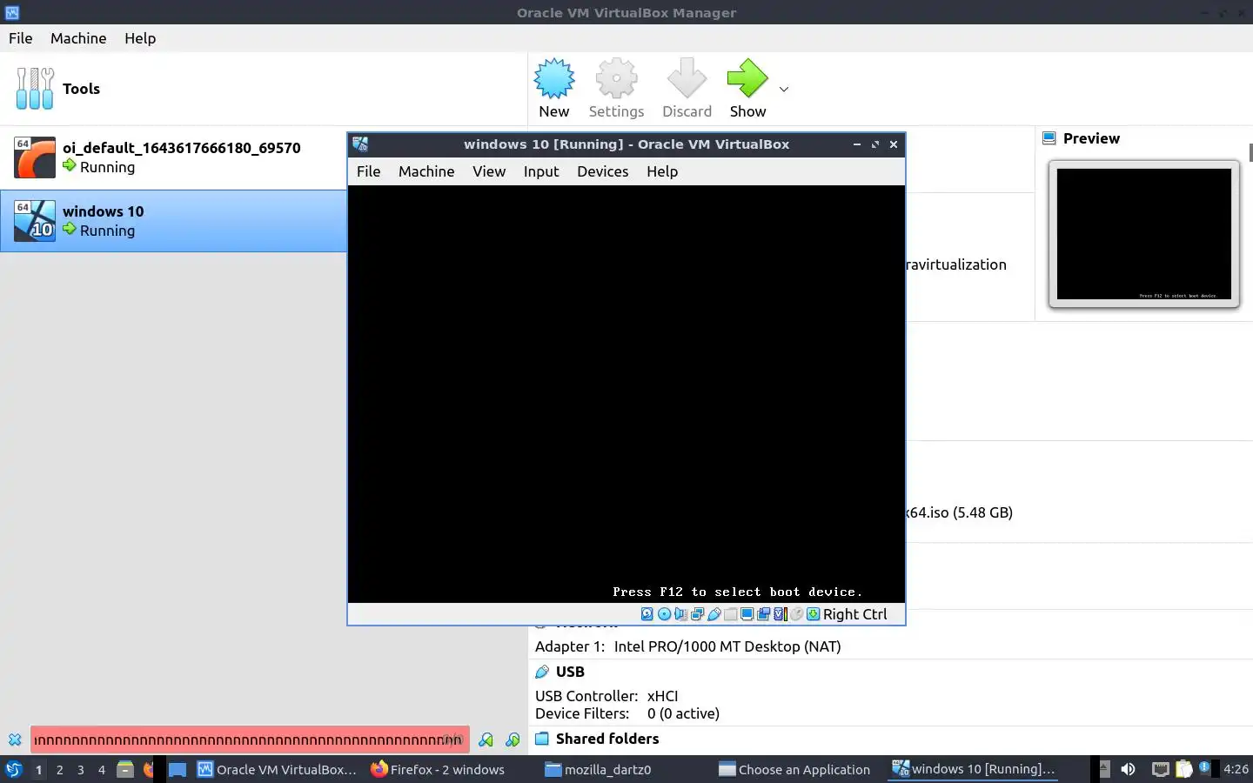Click the file manager taskbar launcher icon

tap(125, 769)
